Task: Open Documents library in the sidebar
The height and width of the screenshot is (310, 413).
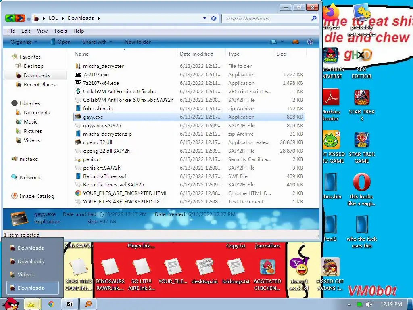Action: coord(37,113)
